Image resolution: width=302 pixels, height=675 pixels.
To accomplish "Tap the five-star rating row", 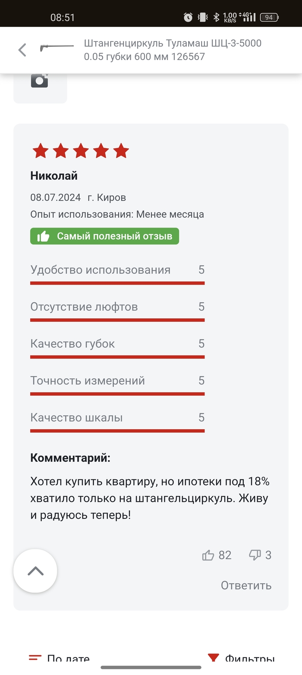I will pyautogui.click(x=81, y=151).
